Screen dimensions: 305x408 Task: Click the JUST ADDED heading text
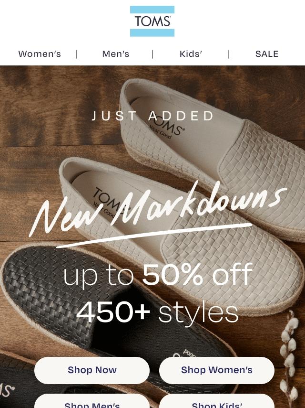point(152,116)
